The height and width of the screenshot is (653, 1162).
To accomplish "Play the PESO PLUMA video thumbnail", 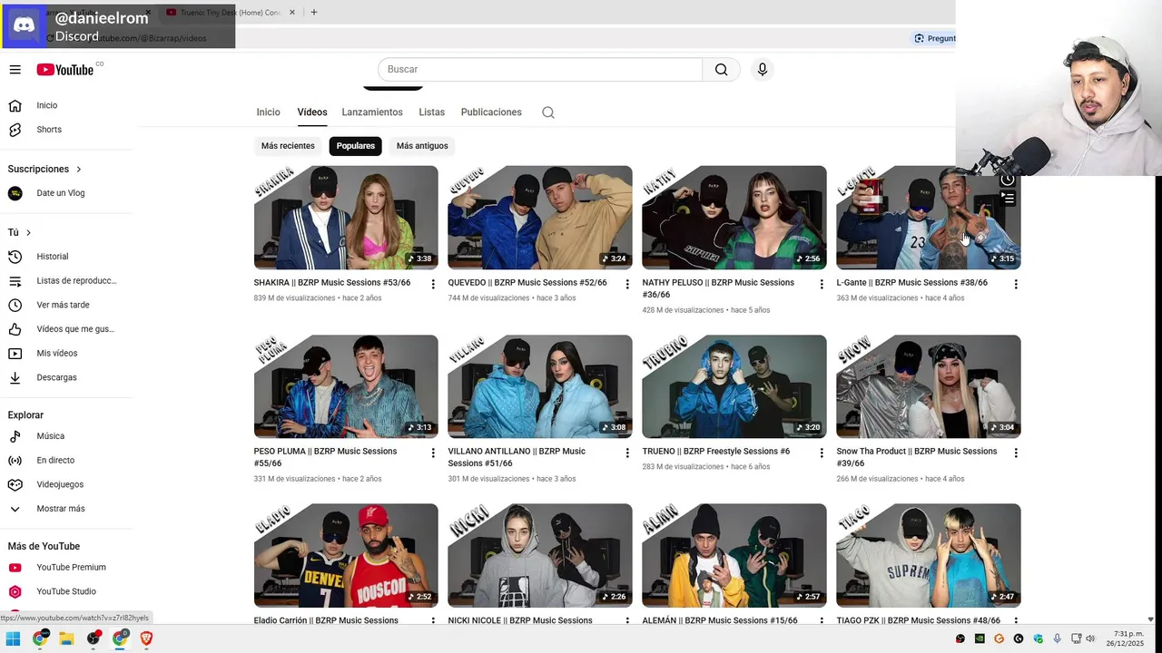I will point(346,386).
